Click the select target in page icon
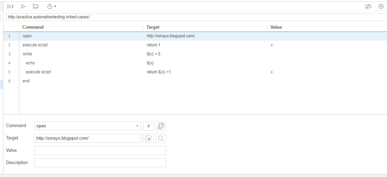Image resolution: width=387 pixels, height=177 pixels. click(x=148, y=138)
